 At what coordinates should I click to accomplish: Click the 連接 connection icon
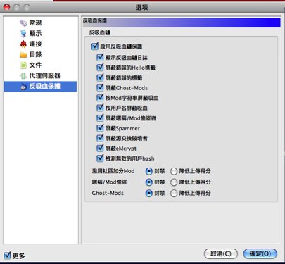[x=23, y=44]
